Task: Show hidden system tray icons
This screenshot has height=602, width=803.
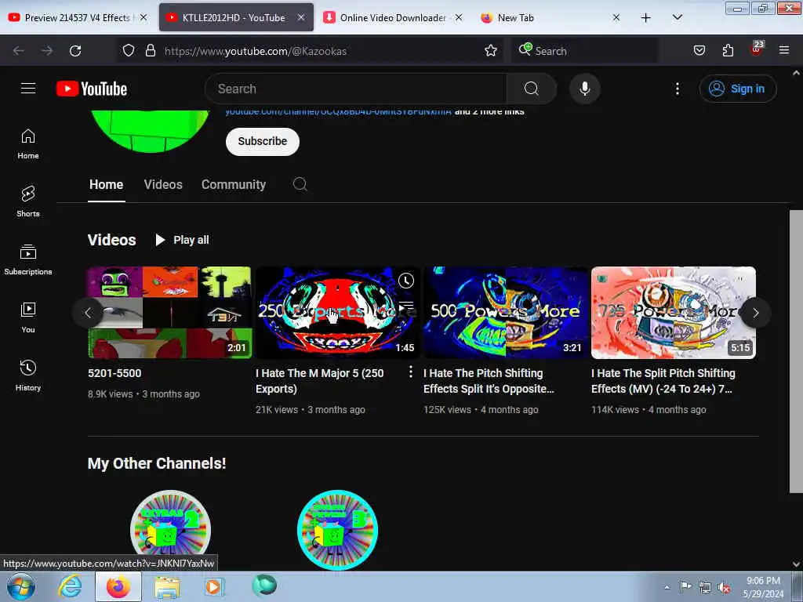Action: coord(667,587)
